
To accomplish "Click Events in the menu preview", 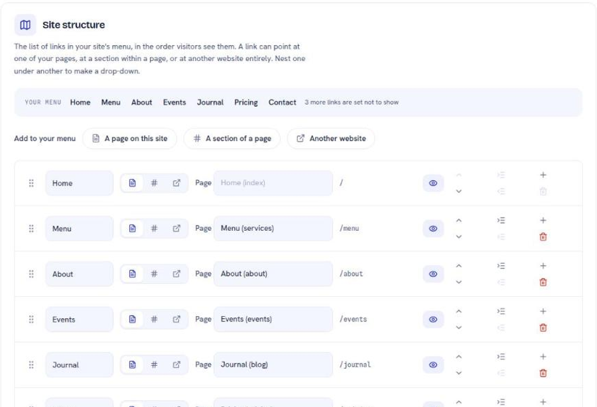I will [174, 102].
